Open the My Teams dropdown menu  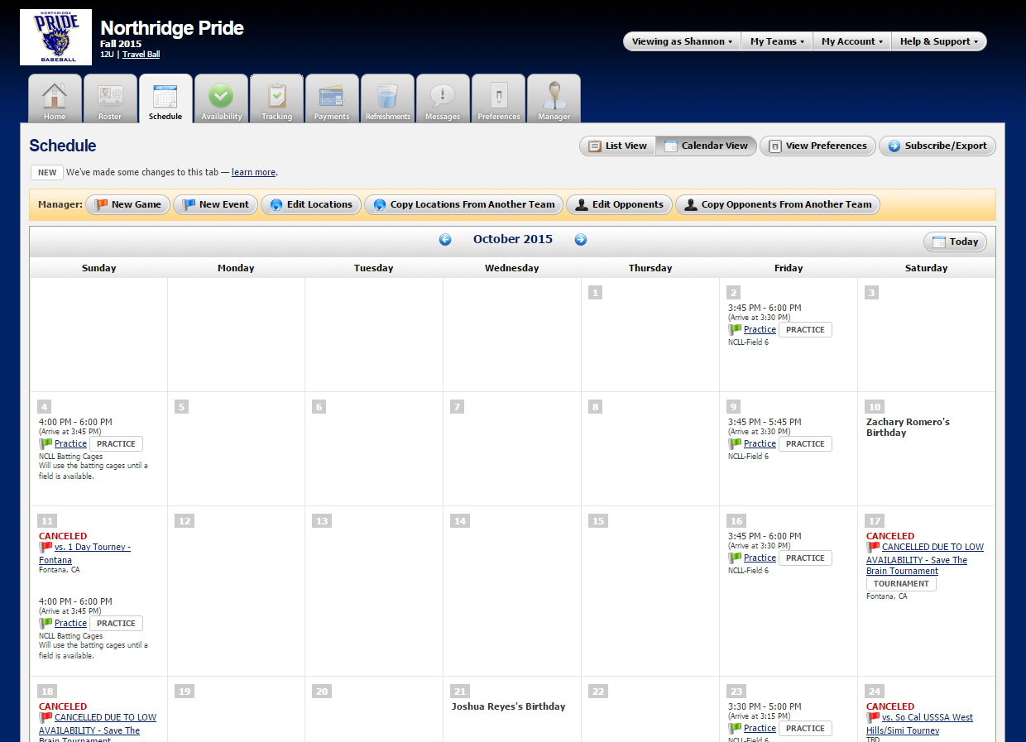click(x=777, y=41)
